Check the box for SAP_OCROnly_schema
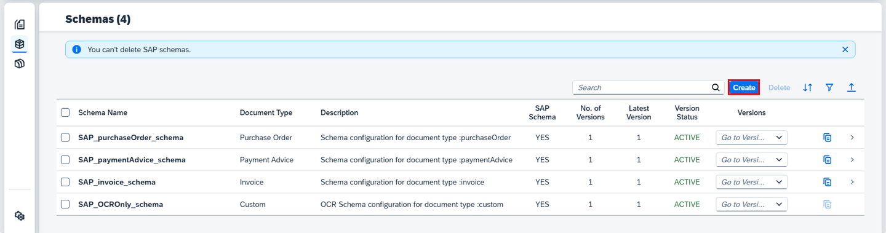This screenshot has height=233, width=886. pyautogui.click(x=65, y=204)
